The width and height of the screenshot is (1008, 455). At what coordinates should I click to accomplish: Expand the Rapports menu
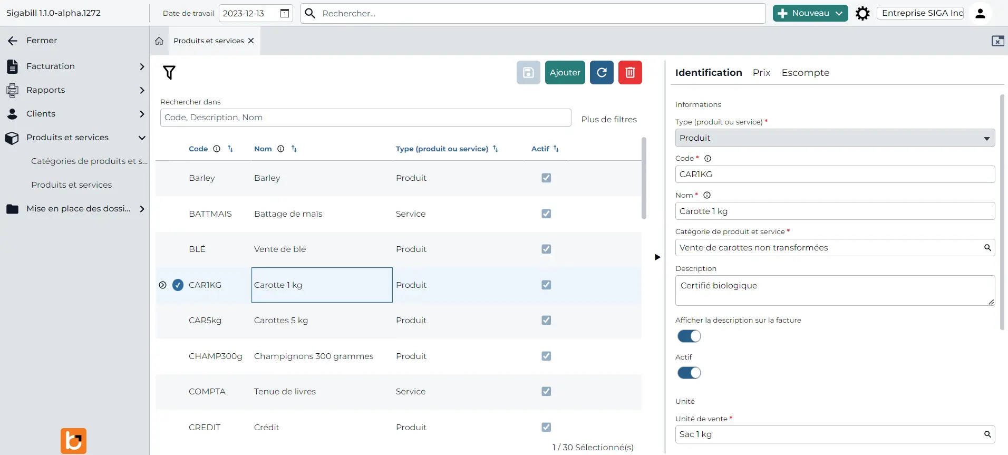(142, 90)
